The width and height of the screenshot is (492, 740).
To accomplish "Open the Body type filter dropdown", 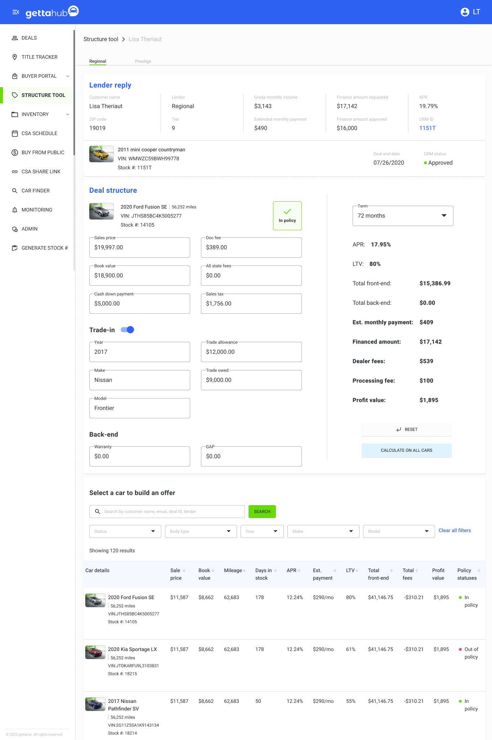I will pos(201,531).
